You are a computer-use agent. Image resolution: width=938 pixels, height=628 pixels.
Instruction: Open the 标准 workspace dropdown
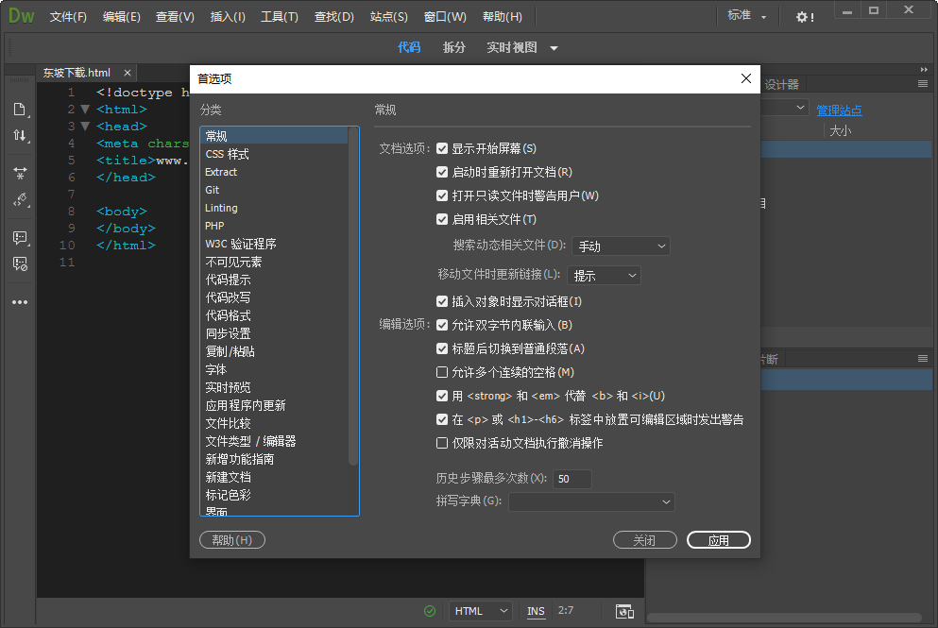click(746, 16)
